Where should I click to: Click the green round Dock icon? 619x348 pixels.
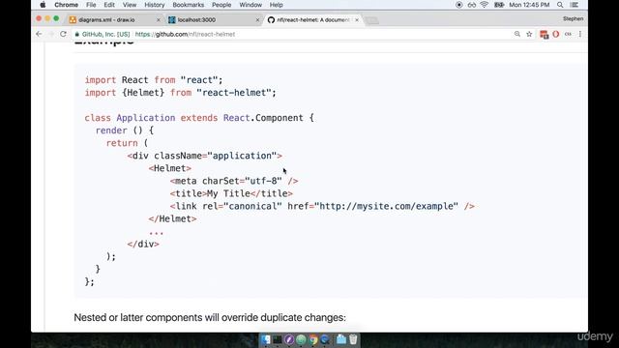click(x=301, y=339)
